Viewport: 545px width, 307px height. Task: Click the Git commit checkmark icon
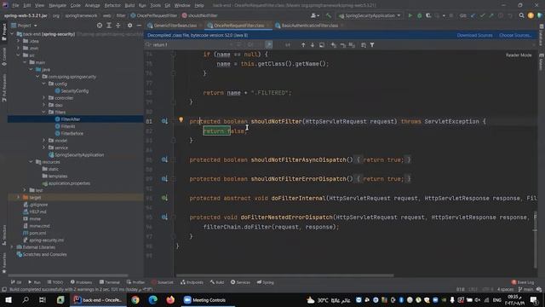pyautogui.click(x=482, y=15)
